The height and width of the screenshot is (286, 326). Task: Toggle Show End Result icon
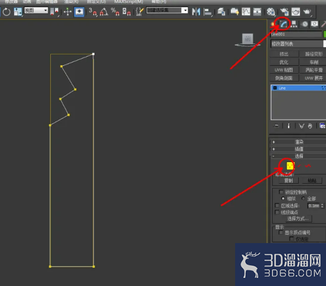coord(288,126)
